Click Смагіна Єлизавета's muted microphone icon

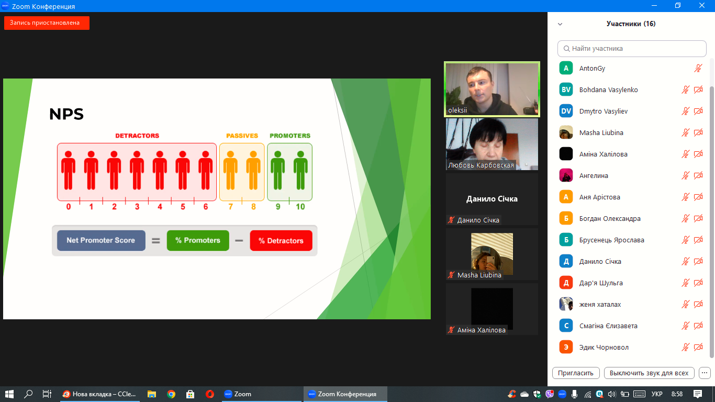tap(685, 326)
